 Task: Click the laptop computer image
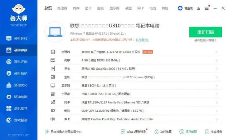pyautogui.click(x=55, y=32)
